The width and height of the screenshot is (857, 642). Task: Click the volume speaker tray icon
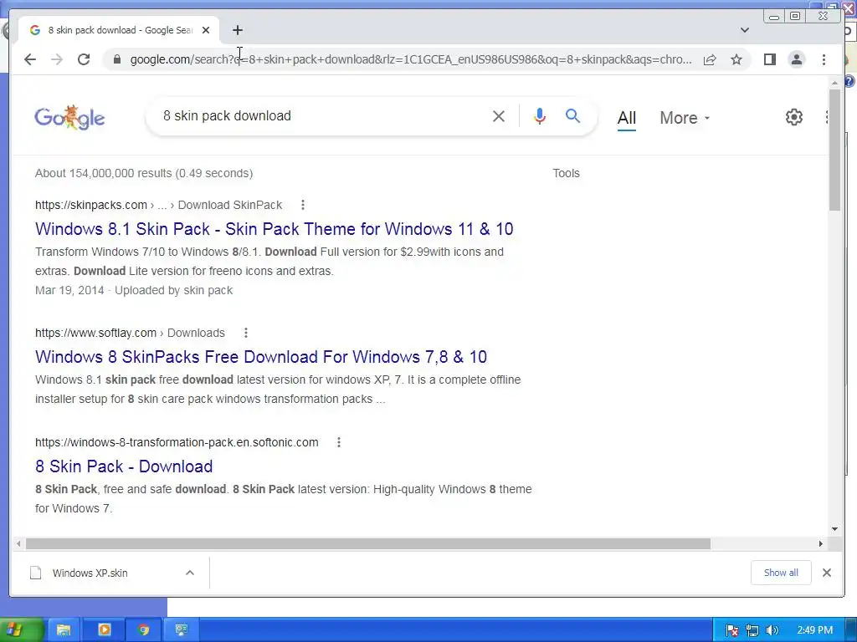[x=772, y=630]
